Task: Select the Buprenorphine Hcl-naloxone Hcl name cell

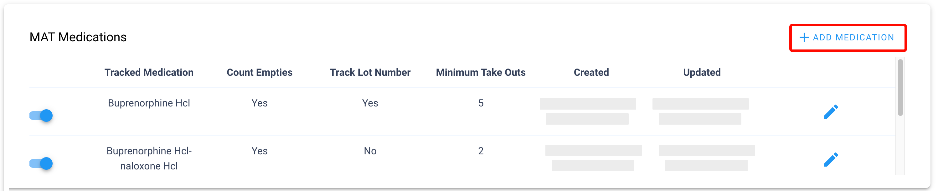Action: [x=149, y=158]
